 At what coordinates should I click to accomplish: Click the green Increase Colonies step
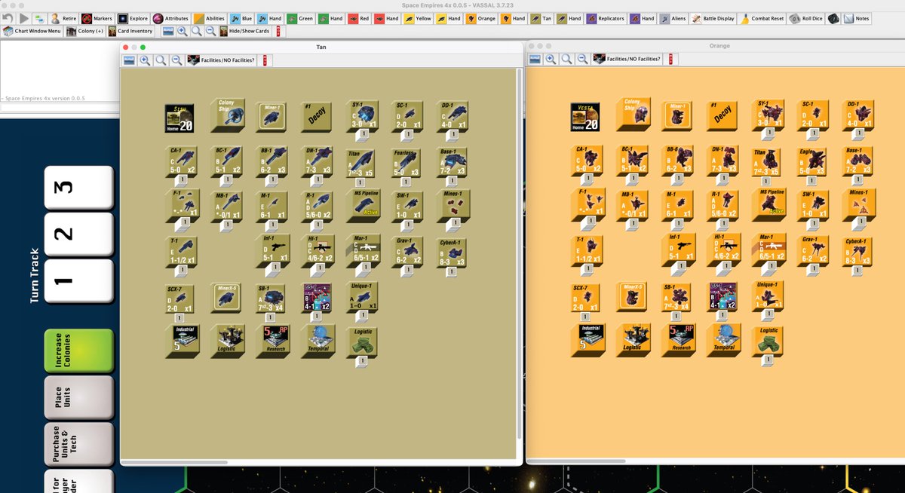78,351
